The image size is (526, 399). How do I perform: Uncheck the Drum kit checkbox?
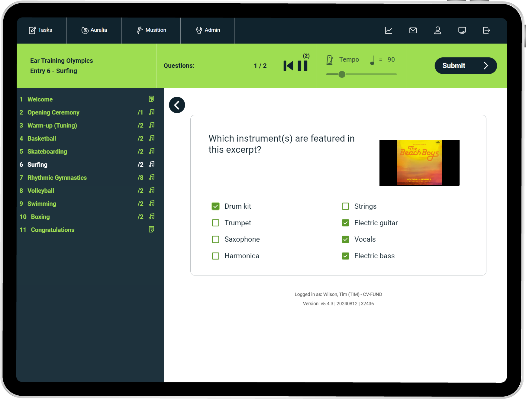click(x=215, y=206)
